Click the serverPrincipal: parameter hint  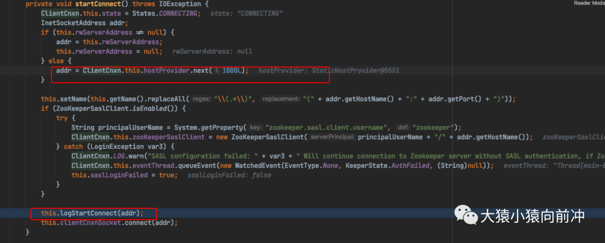(x=333, y=137)
